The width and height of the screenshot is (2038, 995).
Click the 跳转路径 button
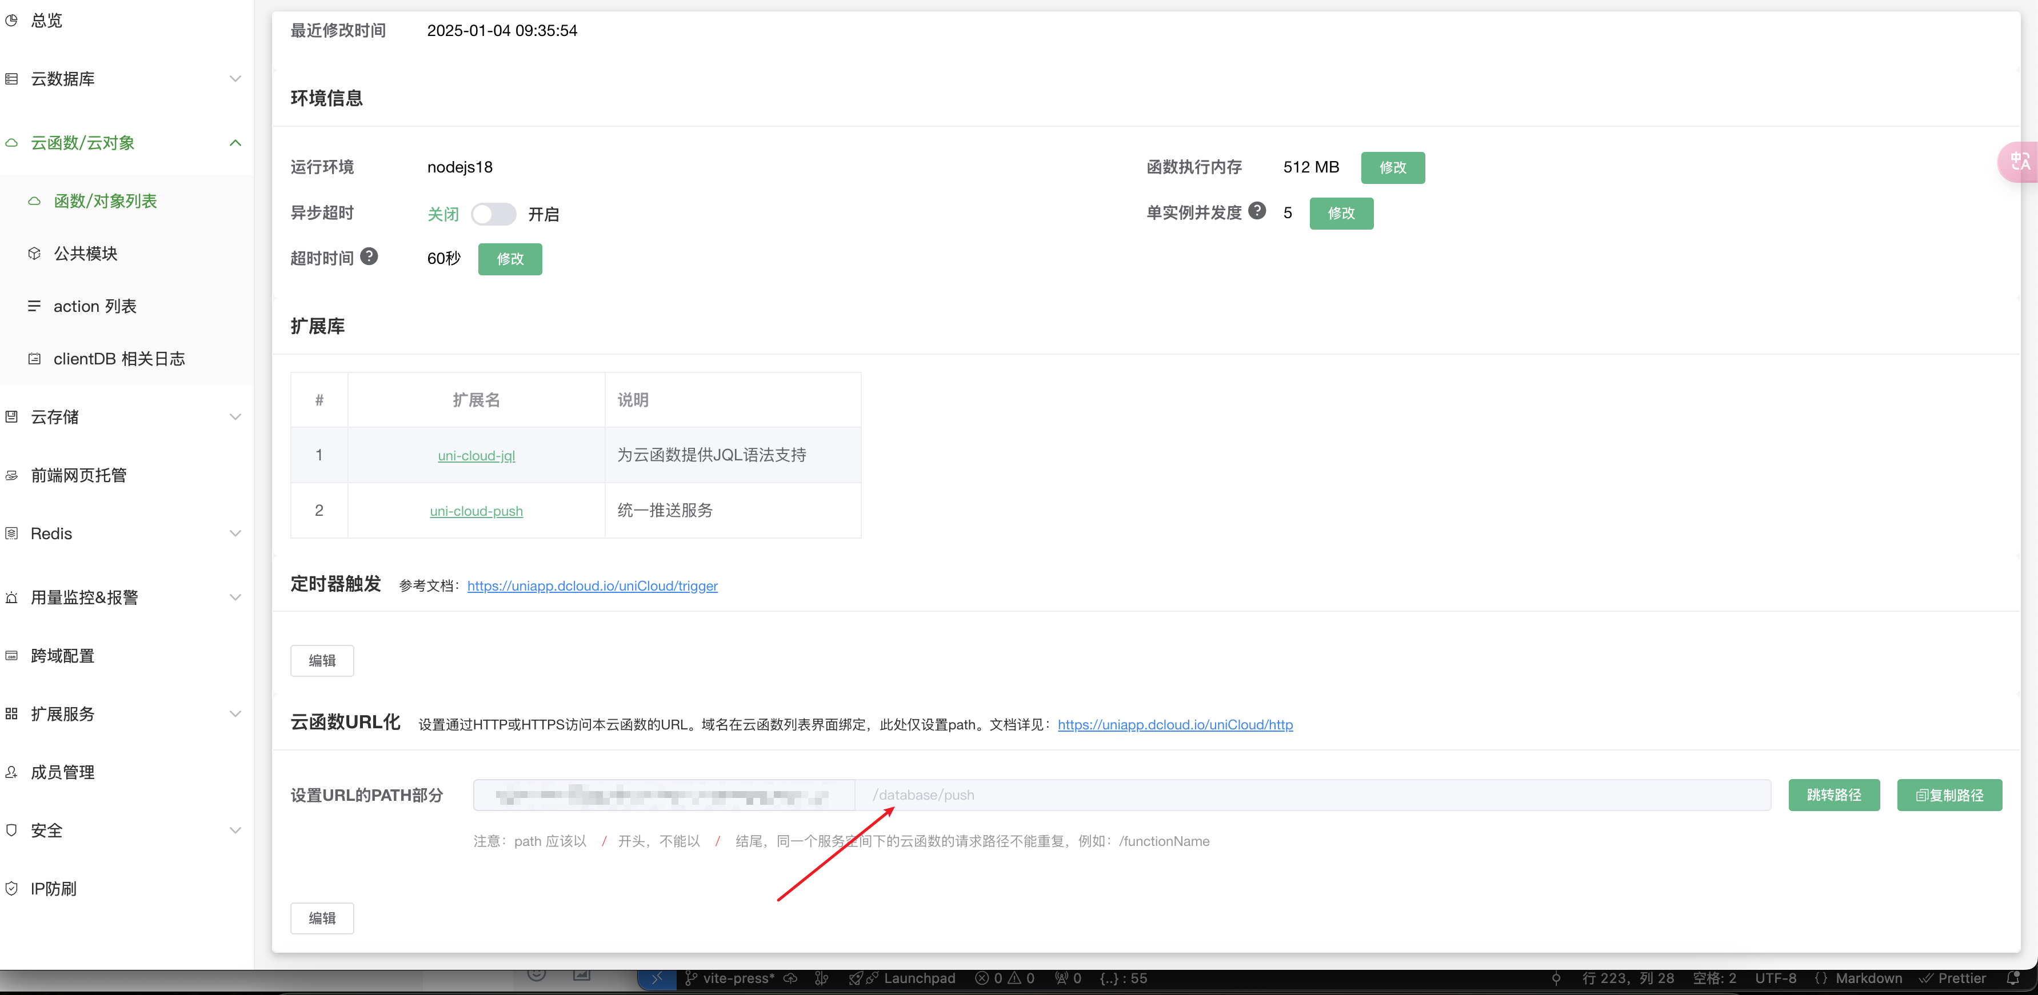[x=1834, y=795]
